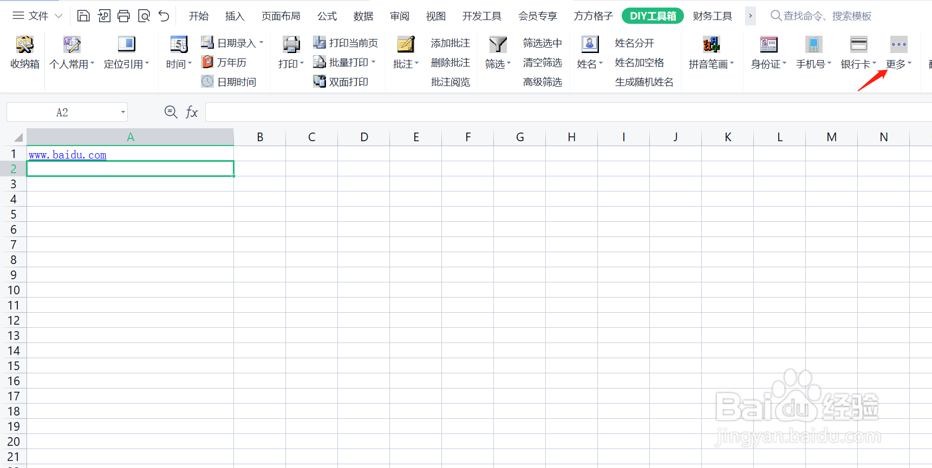Viewport: 932px width, 468px height.
Task: Click 清空筛选 button
Action: pos(542,62)
